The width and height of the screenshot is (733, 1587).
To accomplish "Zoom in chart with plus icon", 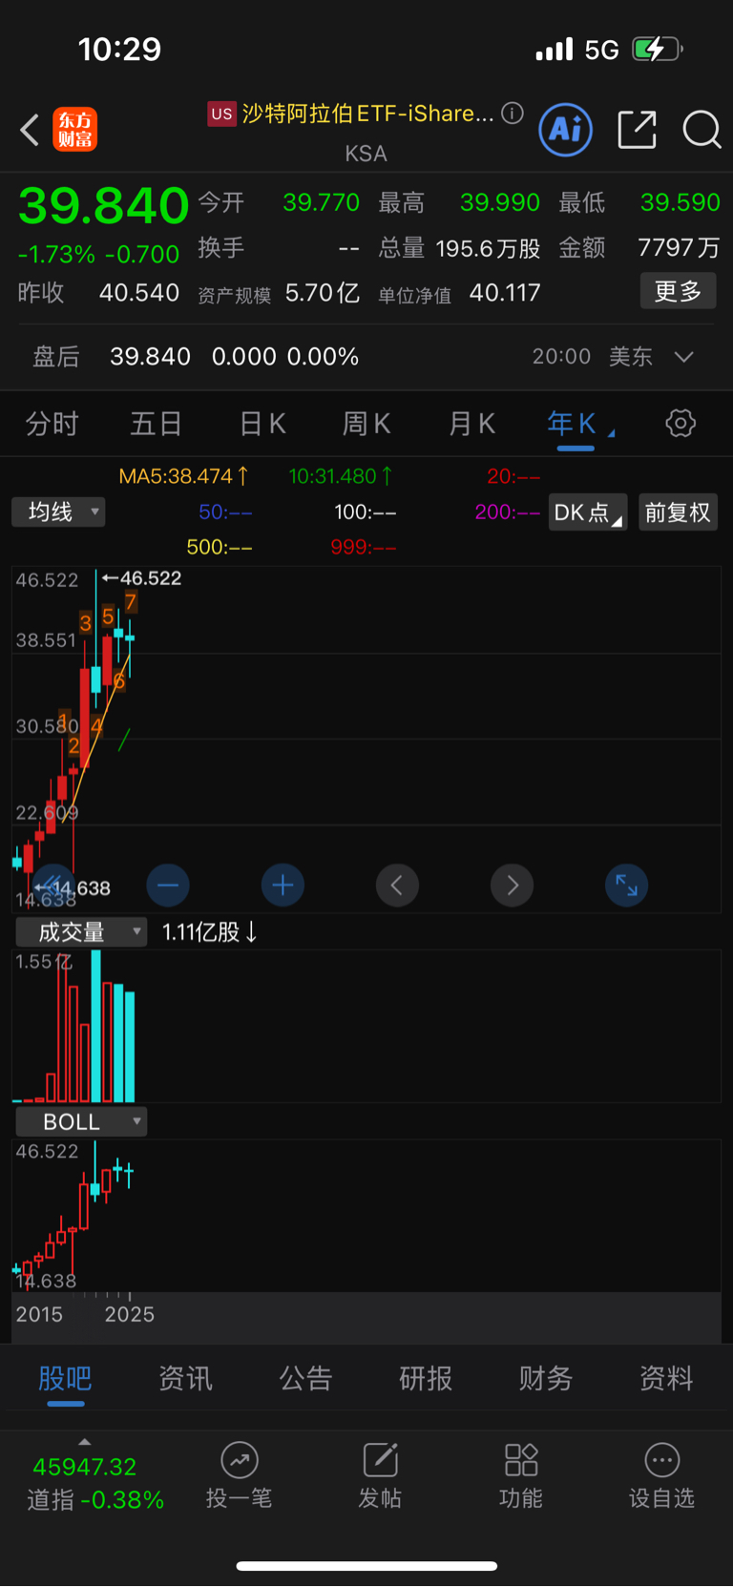I will point(283,886).
